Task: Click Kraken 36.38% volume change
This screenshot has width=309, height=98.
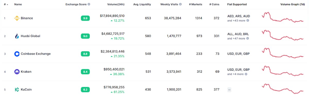Action: [117, 74]
